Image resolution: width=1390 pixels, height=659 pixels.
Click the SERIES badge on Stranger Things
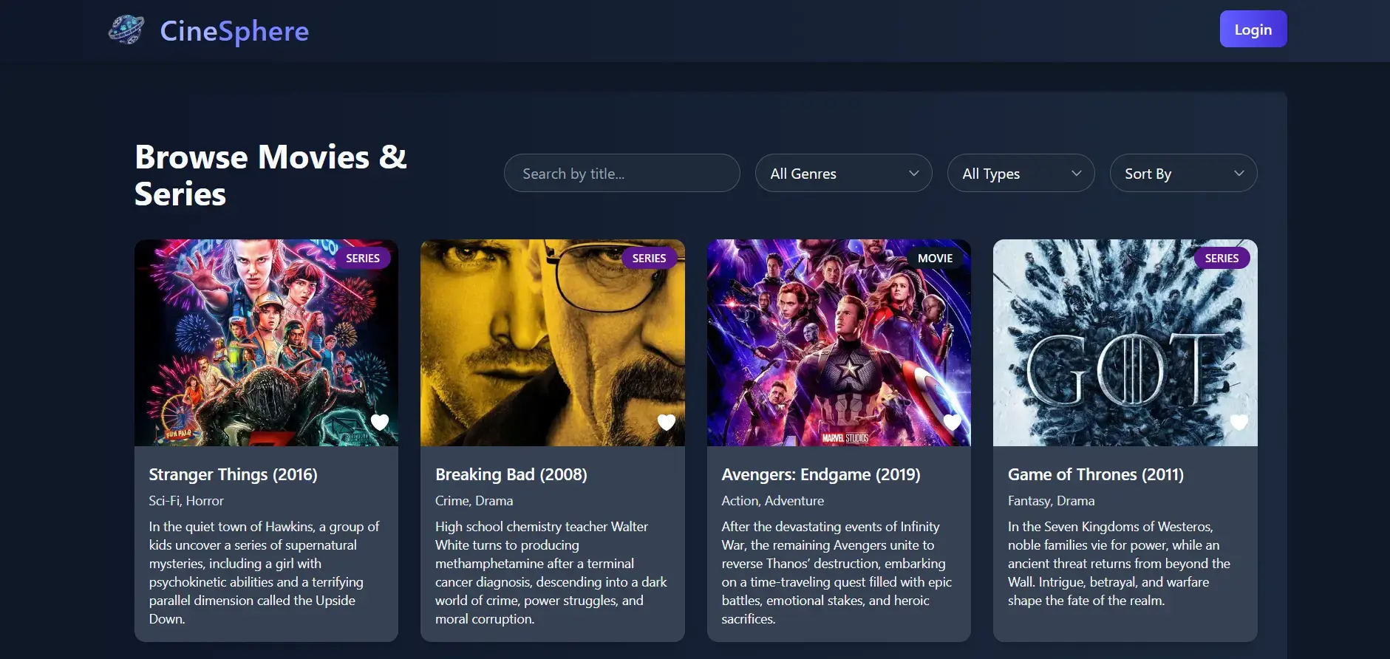(x=363, y=258)
